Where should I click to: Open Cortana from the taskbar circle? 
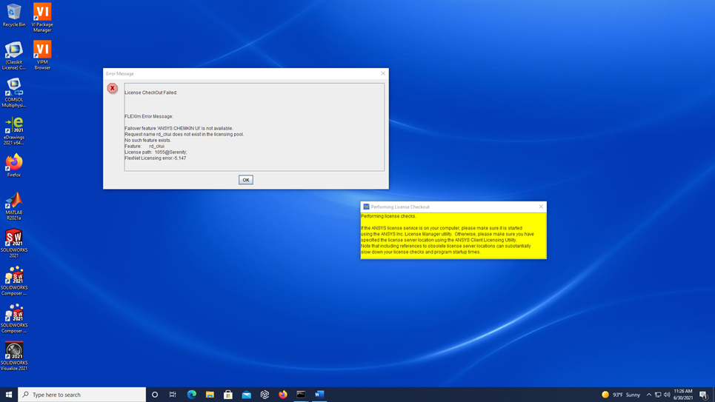tap(155, 395)
